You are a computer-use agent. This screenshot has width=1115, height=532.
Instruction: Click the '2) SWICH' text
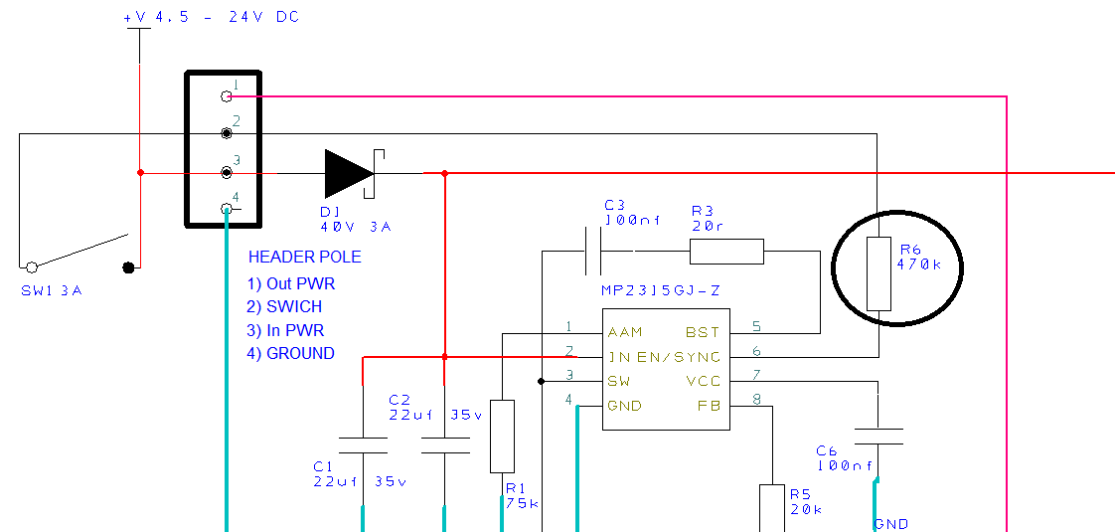click(x=284, y=306)
